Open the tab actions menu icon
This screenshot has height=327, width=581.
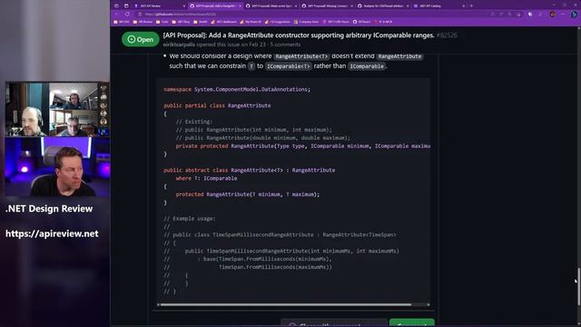pyautogui.click(x=126, y=6)
